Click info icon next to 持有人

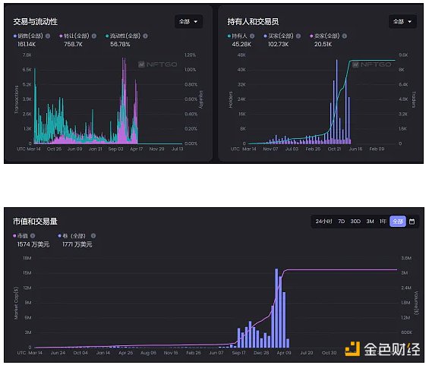click(252, 36)
